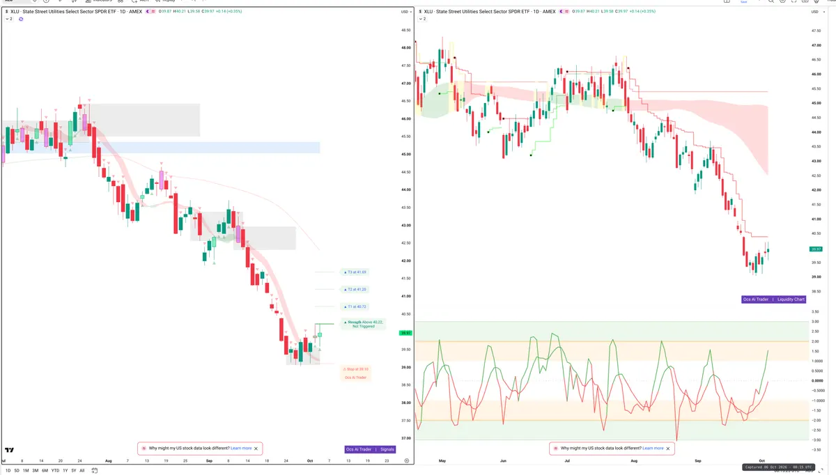Open the USD currency dropdown on left chart

click(x=405, y=12)
